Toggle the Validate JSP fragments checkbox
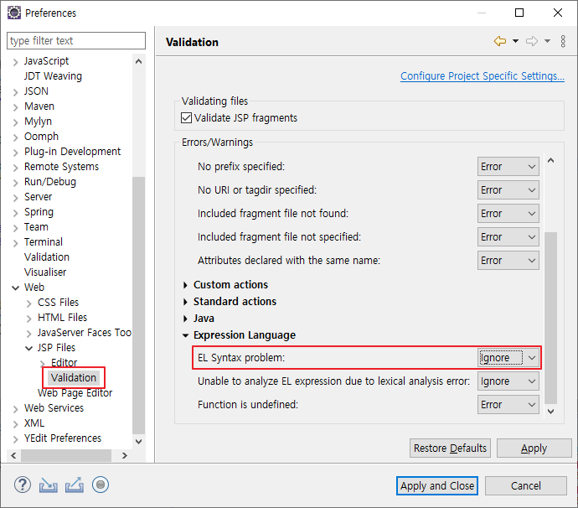Screen dimensions: 578x508 (187, 118)
